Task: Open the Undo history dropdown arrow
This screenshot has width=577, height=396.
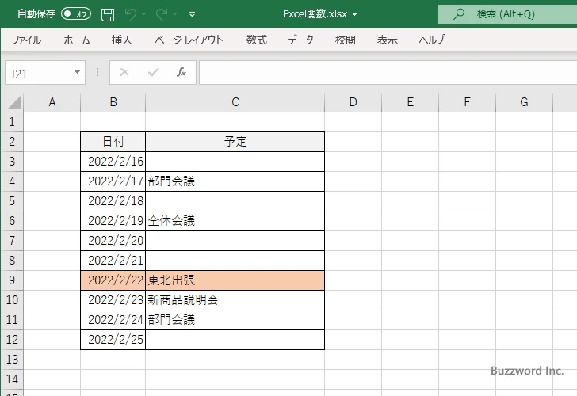Action: pos(144,14)
